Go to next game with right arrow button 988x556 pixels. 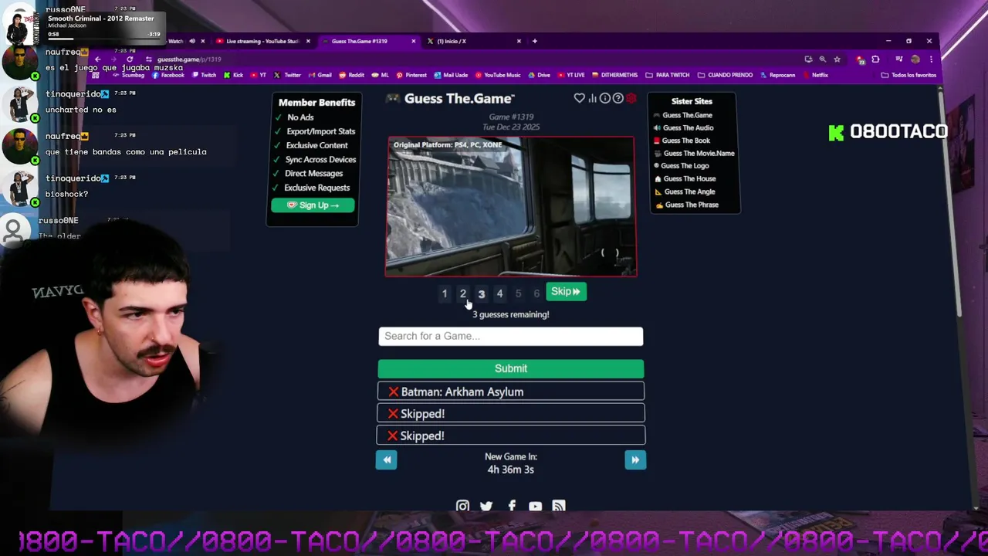[635, 459]
